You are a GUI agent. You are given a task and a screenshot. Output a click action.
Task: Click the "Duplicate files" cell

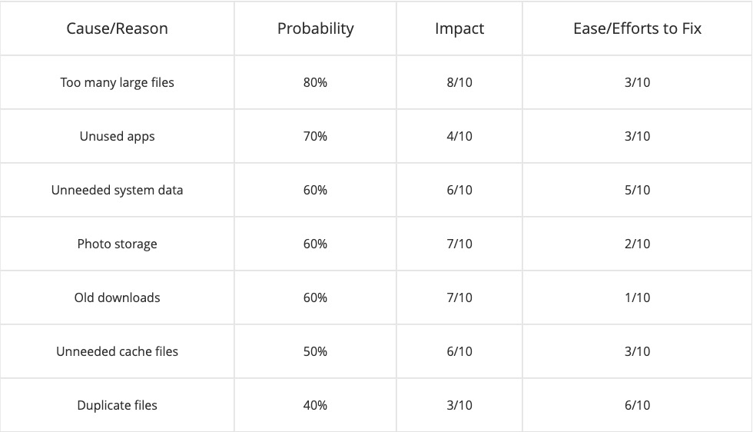[117, 405]
